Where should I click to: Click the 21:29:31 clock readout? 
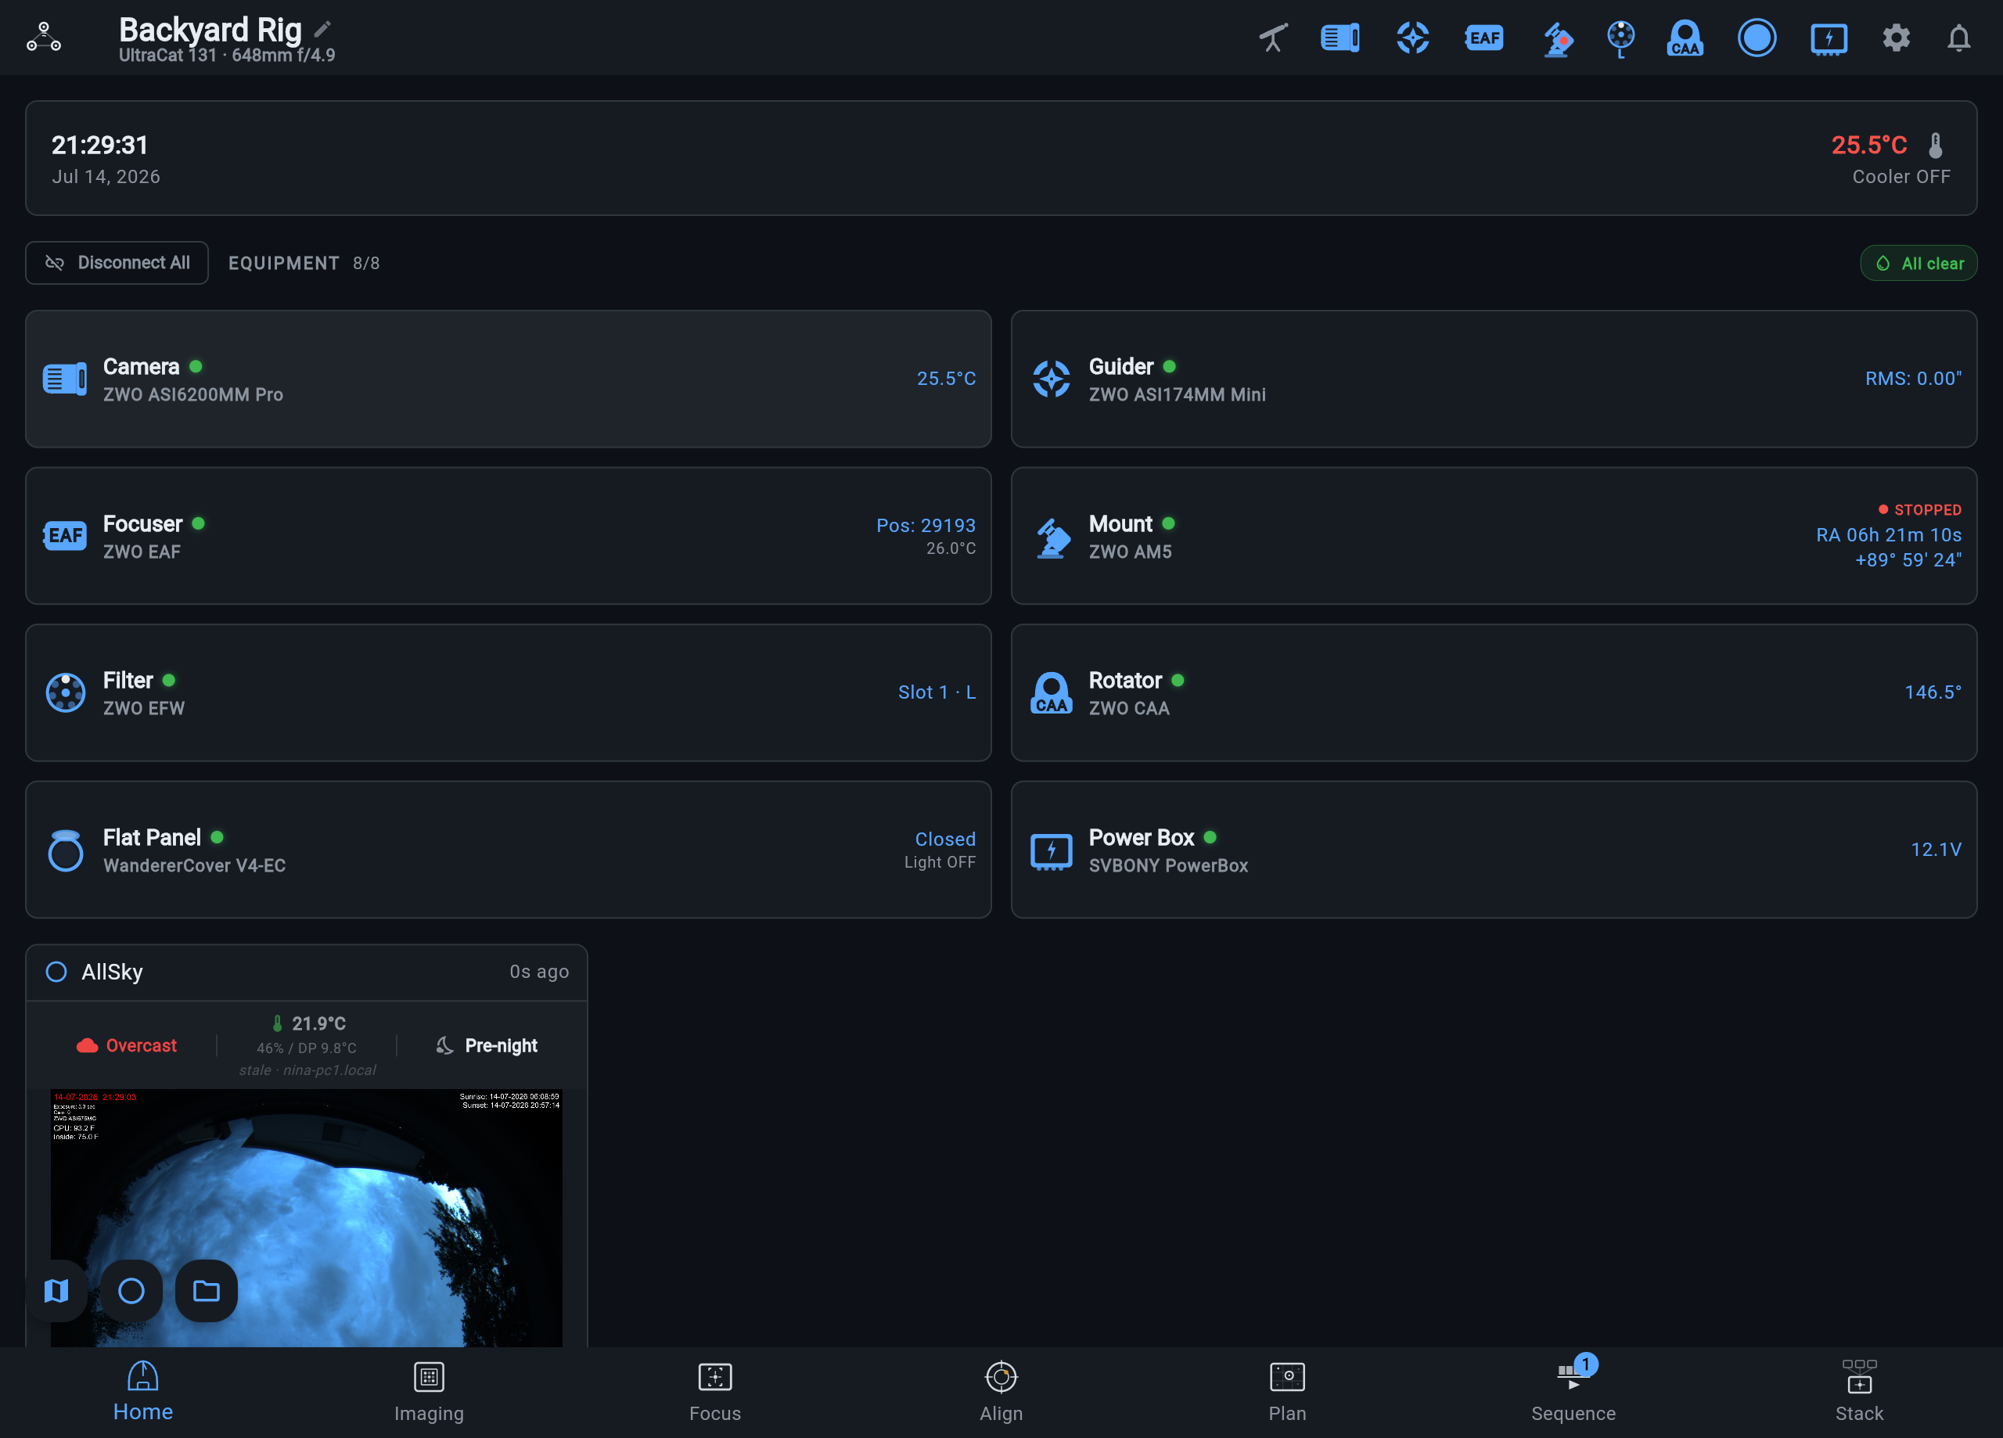(x=100, y=145)
